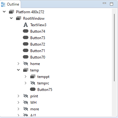Viewport: 118px width, 118px height.
Task: Select the home label
Action: [x=35, y=64]
